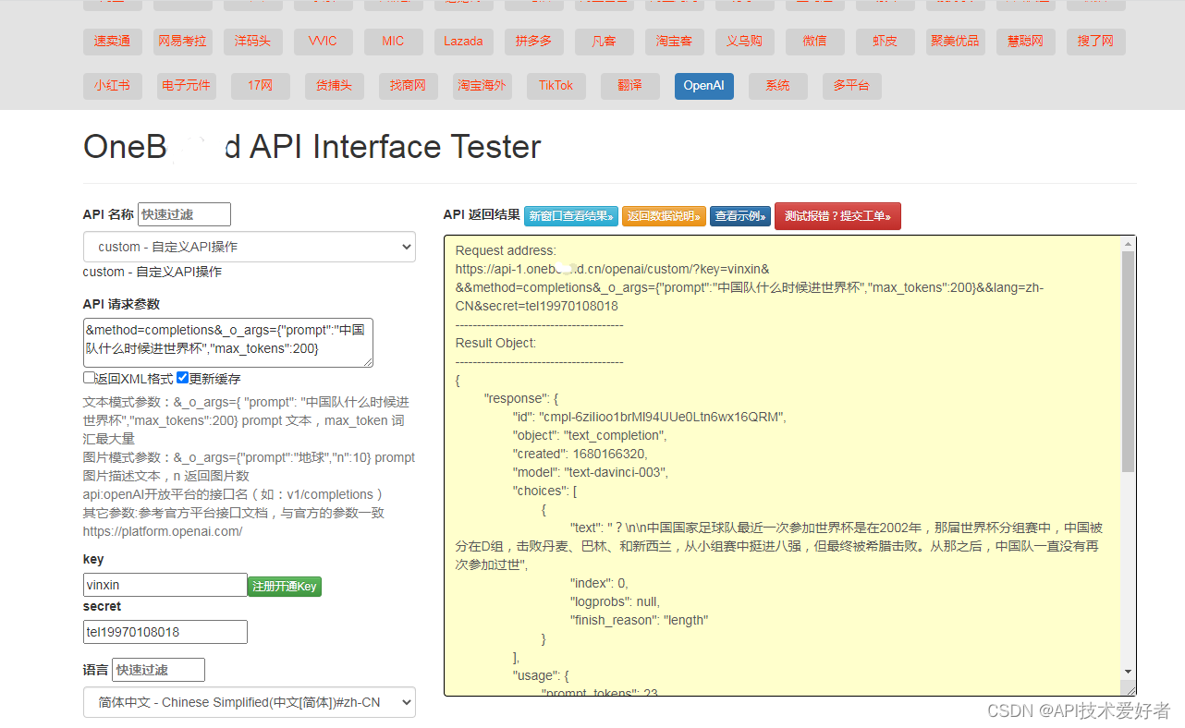Click the "logprobs": null line

tap(614, 601)
